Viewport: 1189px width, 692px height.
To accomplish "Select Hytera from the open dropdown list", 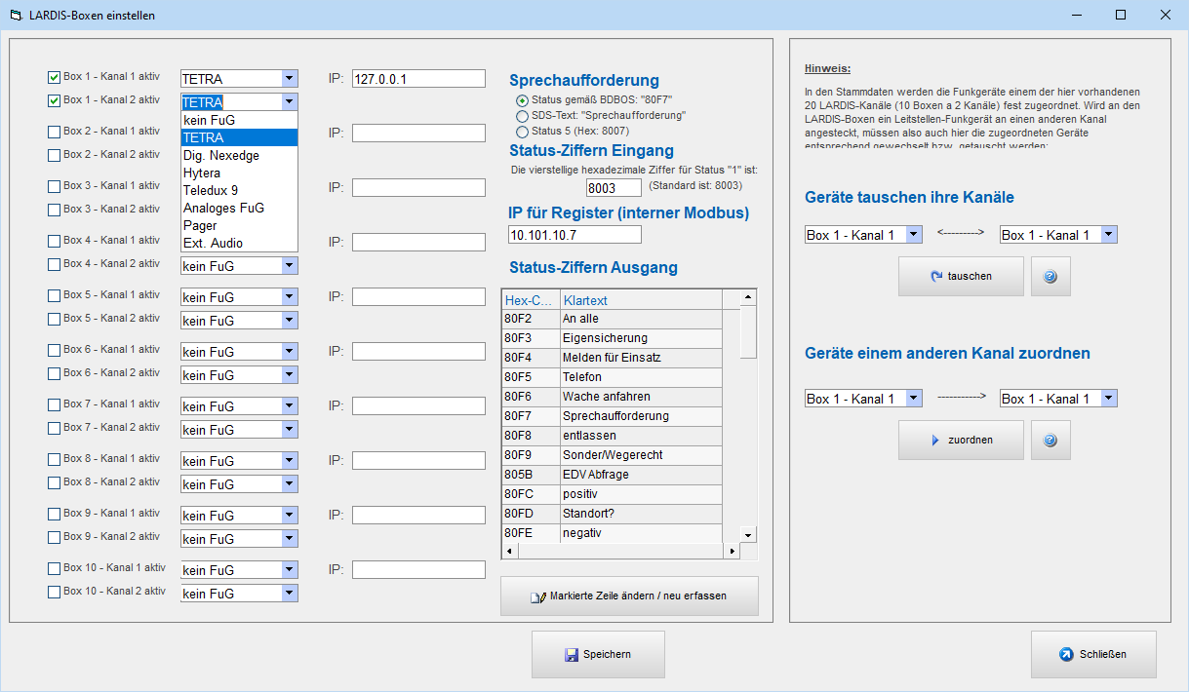I will [202, 173].
